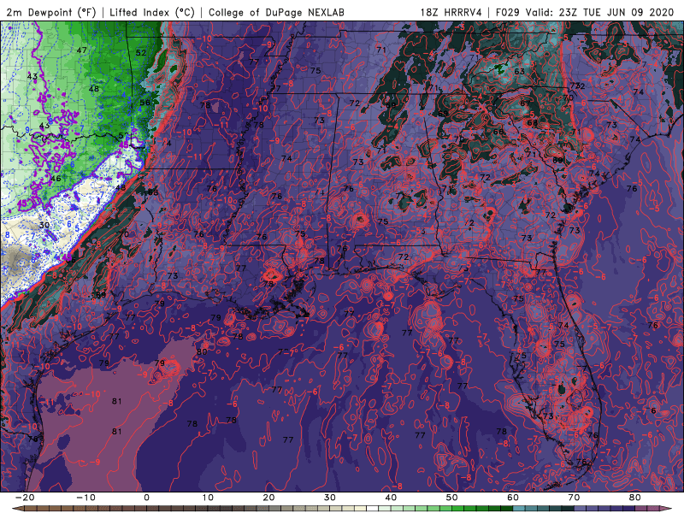Click the 80 label on the color scale
Viewport: 684px width, 513px height.
coord(635,498)
